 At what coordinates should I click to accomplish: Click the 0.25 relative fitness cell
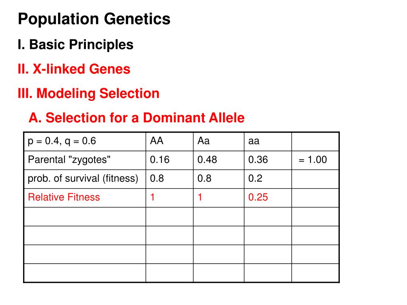267,198
